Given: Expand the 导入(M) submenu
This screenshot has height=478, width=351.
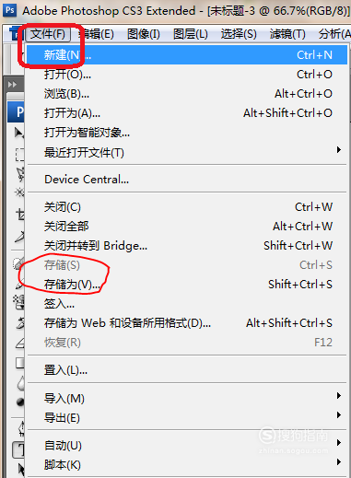Looking at the screenshot, I should click(188, 398).
